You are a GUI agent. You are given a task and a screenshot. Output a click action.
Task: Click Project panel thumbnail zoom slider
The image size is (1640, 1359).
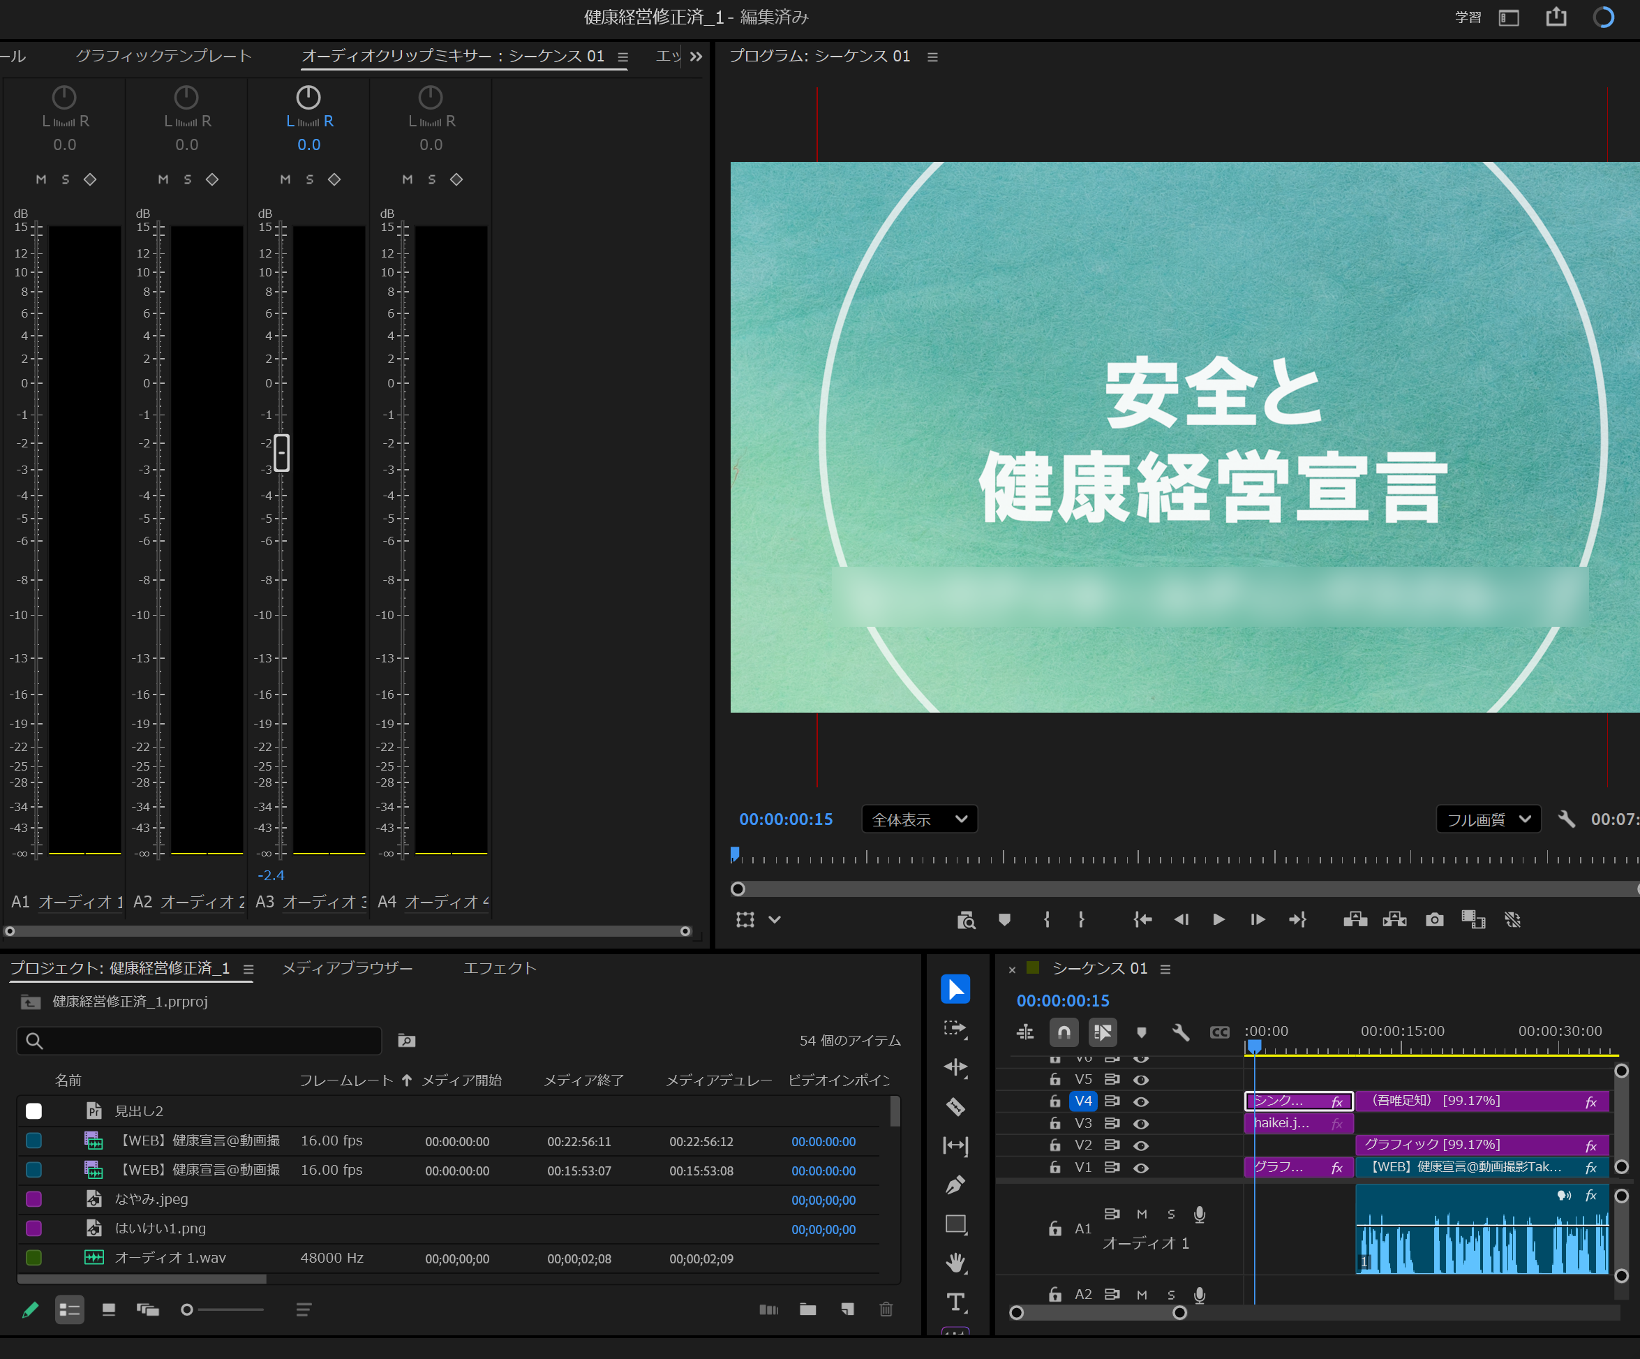coord(223,1309)
